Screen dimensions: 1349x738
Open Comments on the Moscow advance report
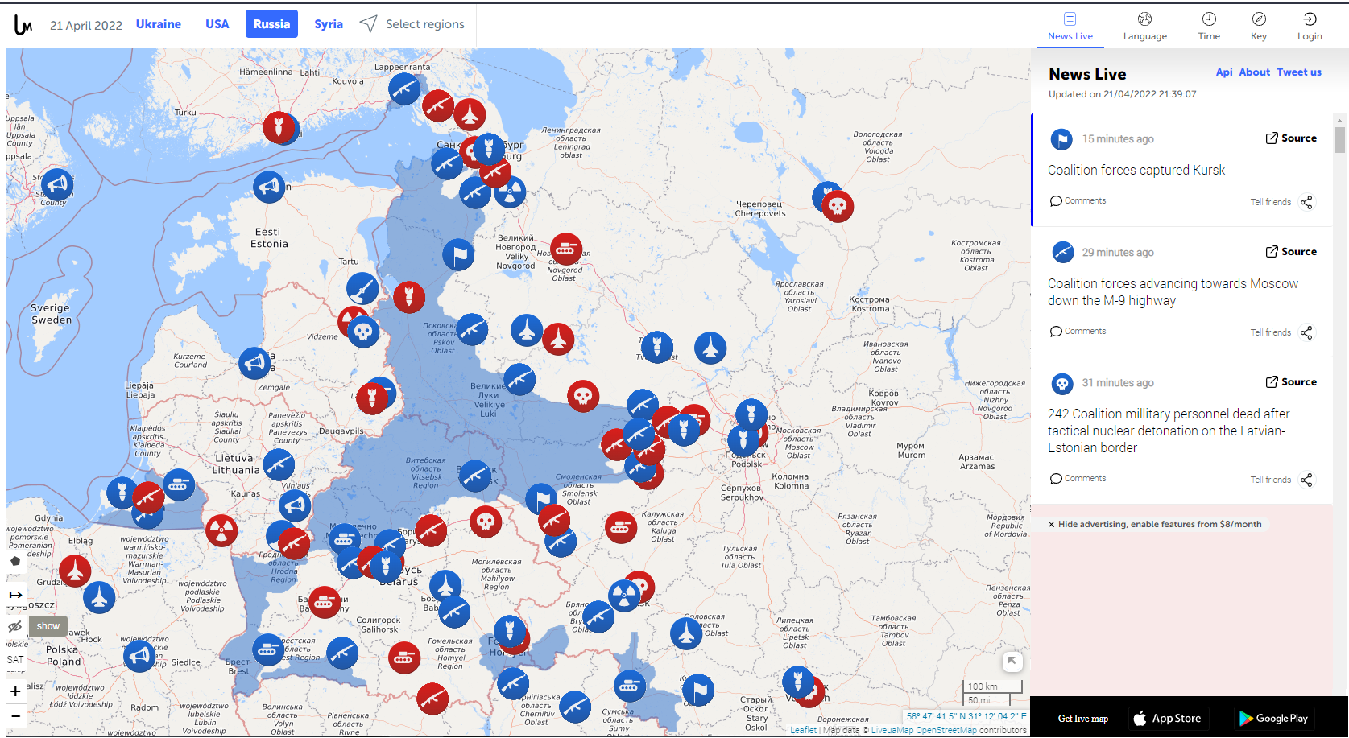[x=1078, y=332]
